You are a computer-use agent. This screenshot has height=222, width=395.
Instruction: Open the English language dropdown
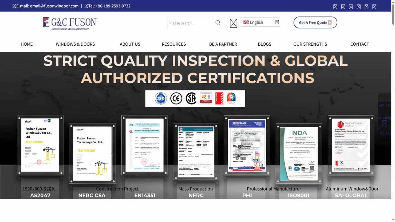pyautogui.click(x=260, y=22)
